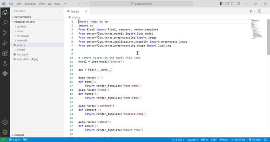Image resolution: width=270 pixels, height=142 pixels.
Task: Click Go Live in status bar
Action: point(255,140)
